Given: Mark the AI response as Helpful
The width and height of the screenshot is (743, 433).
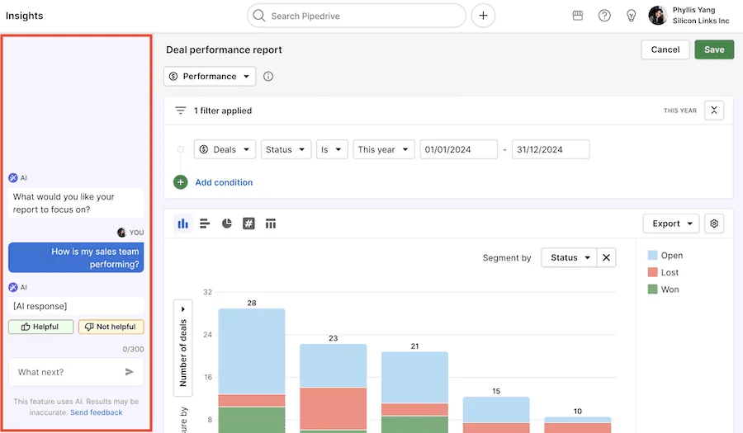Looking at the screenshot, I should click(x=40, y=327).
